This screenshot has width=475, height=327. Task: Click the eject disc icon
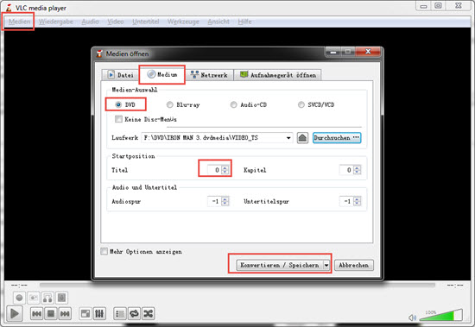302,138
